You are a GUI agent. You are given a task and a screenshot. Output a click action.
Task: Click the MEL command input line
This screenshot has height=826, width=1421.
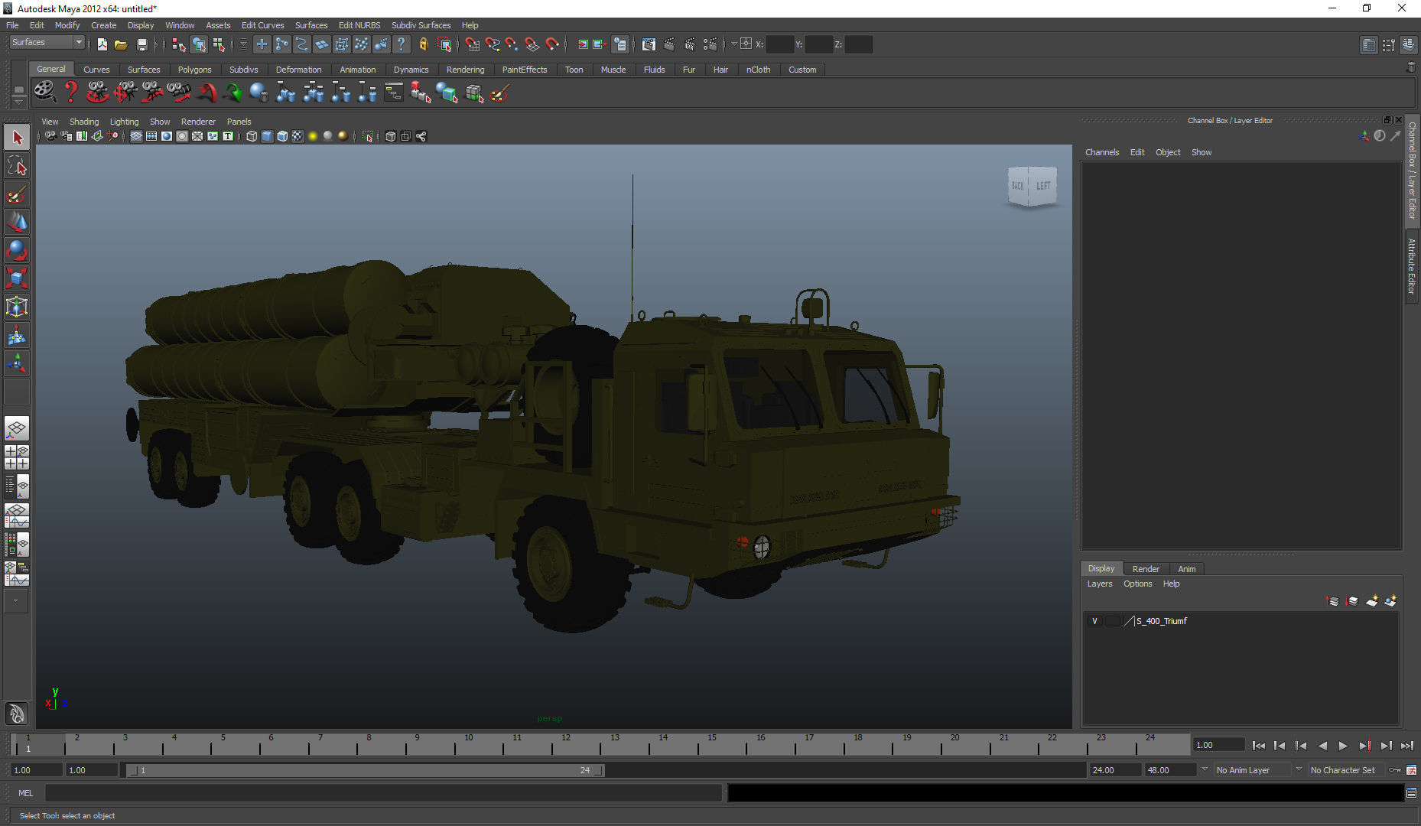pos(382,793)
